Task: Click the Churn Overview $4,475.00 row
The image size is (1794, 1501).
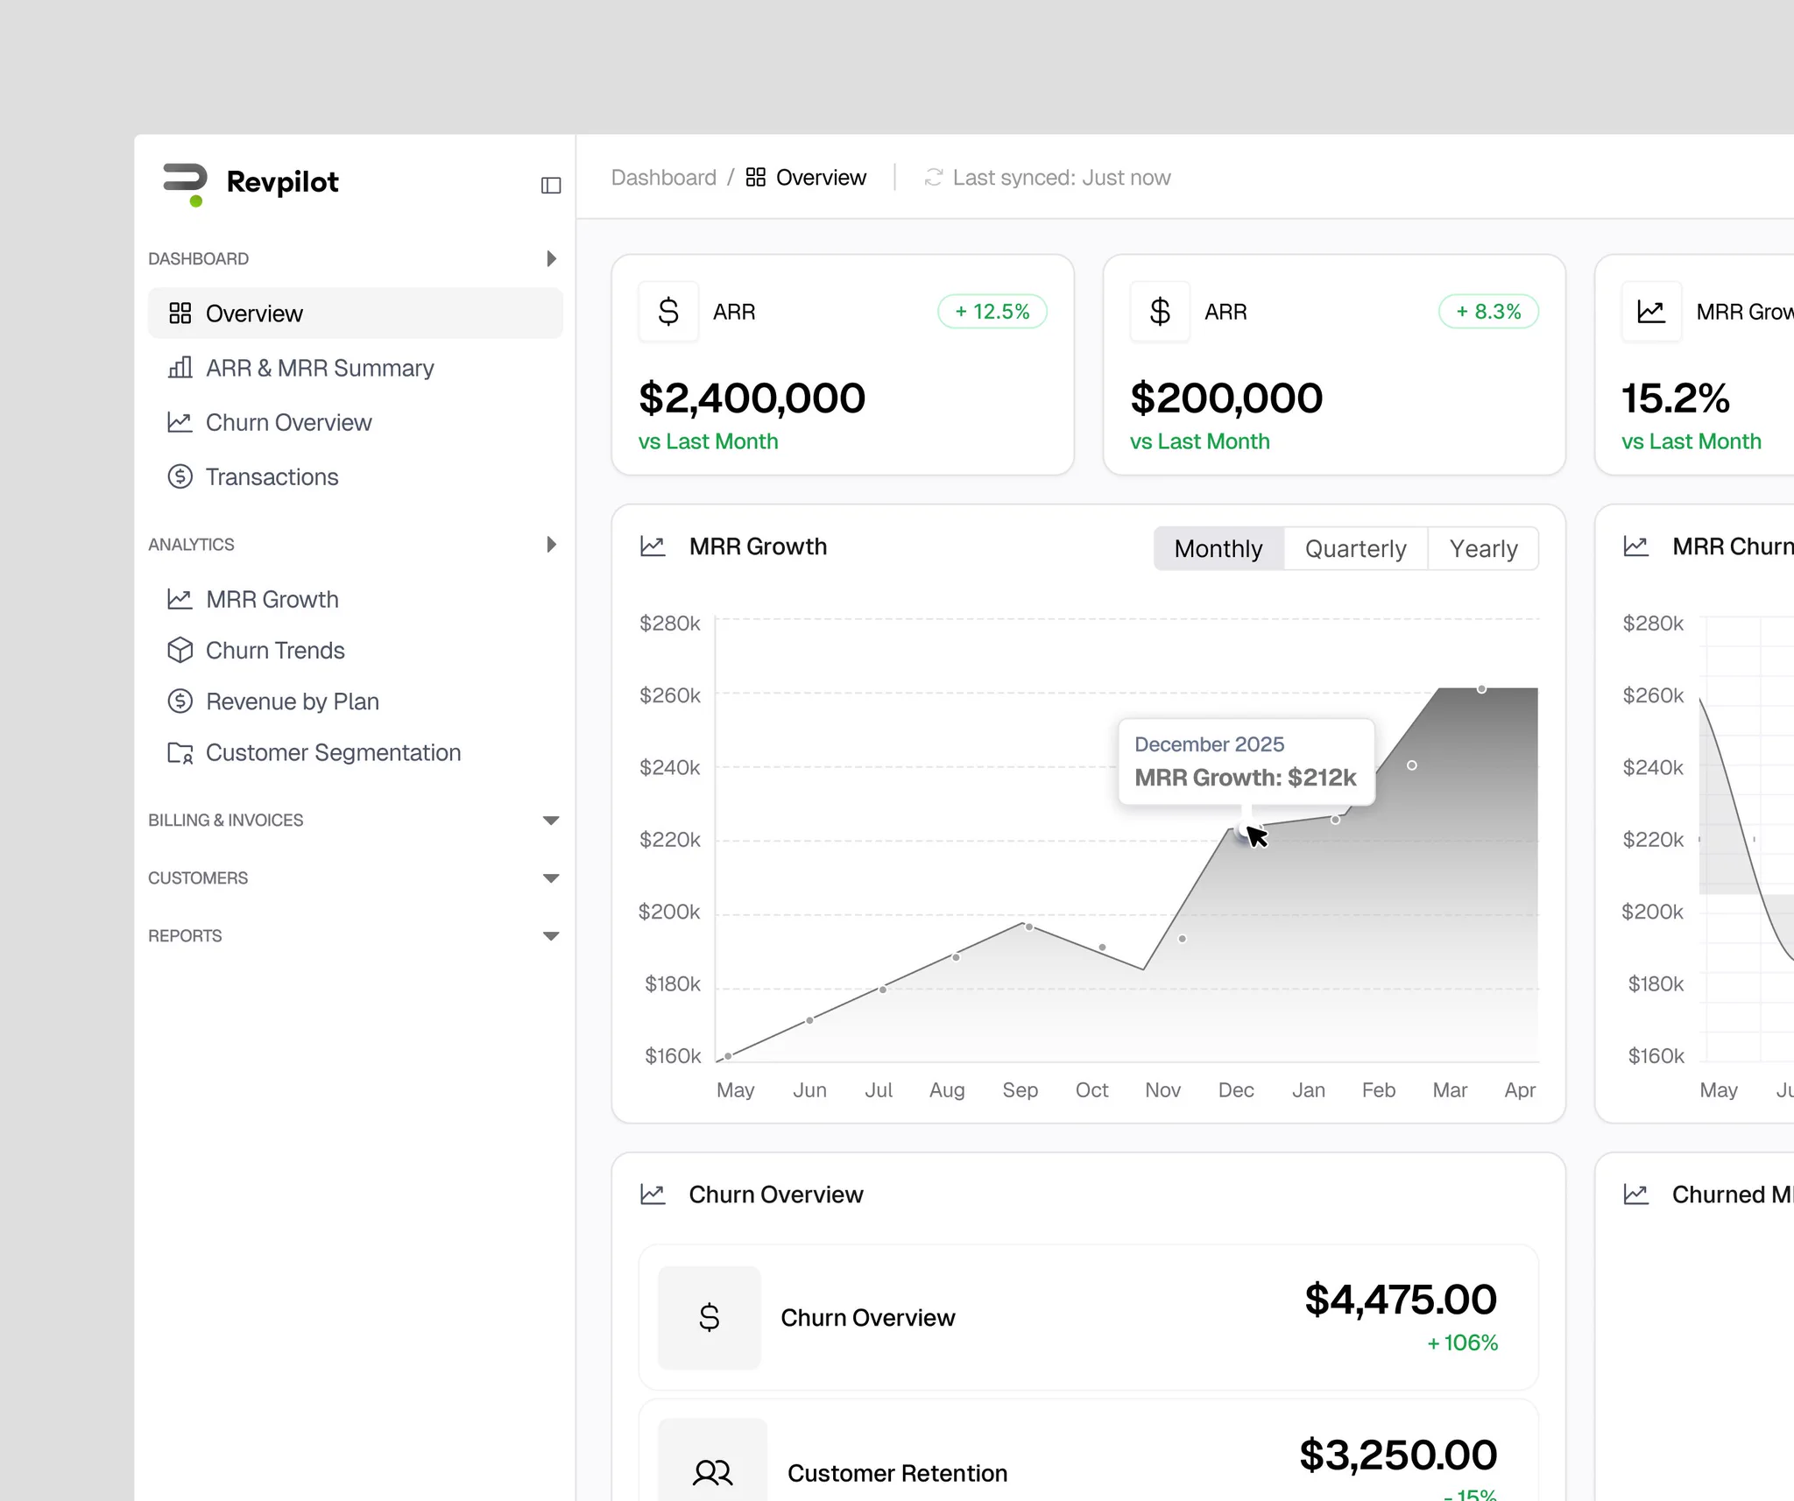Action: [1088, 1317]
